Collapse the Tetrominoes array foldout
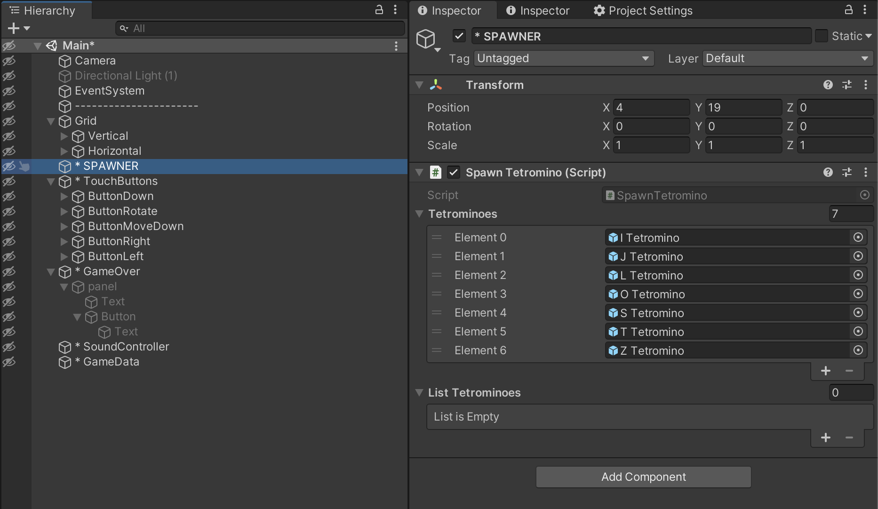The width and height of the screenshot is (878, 509). [419, 214]
